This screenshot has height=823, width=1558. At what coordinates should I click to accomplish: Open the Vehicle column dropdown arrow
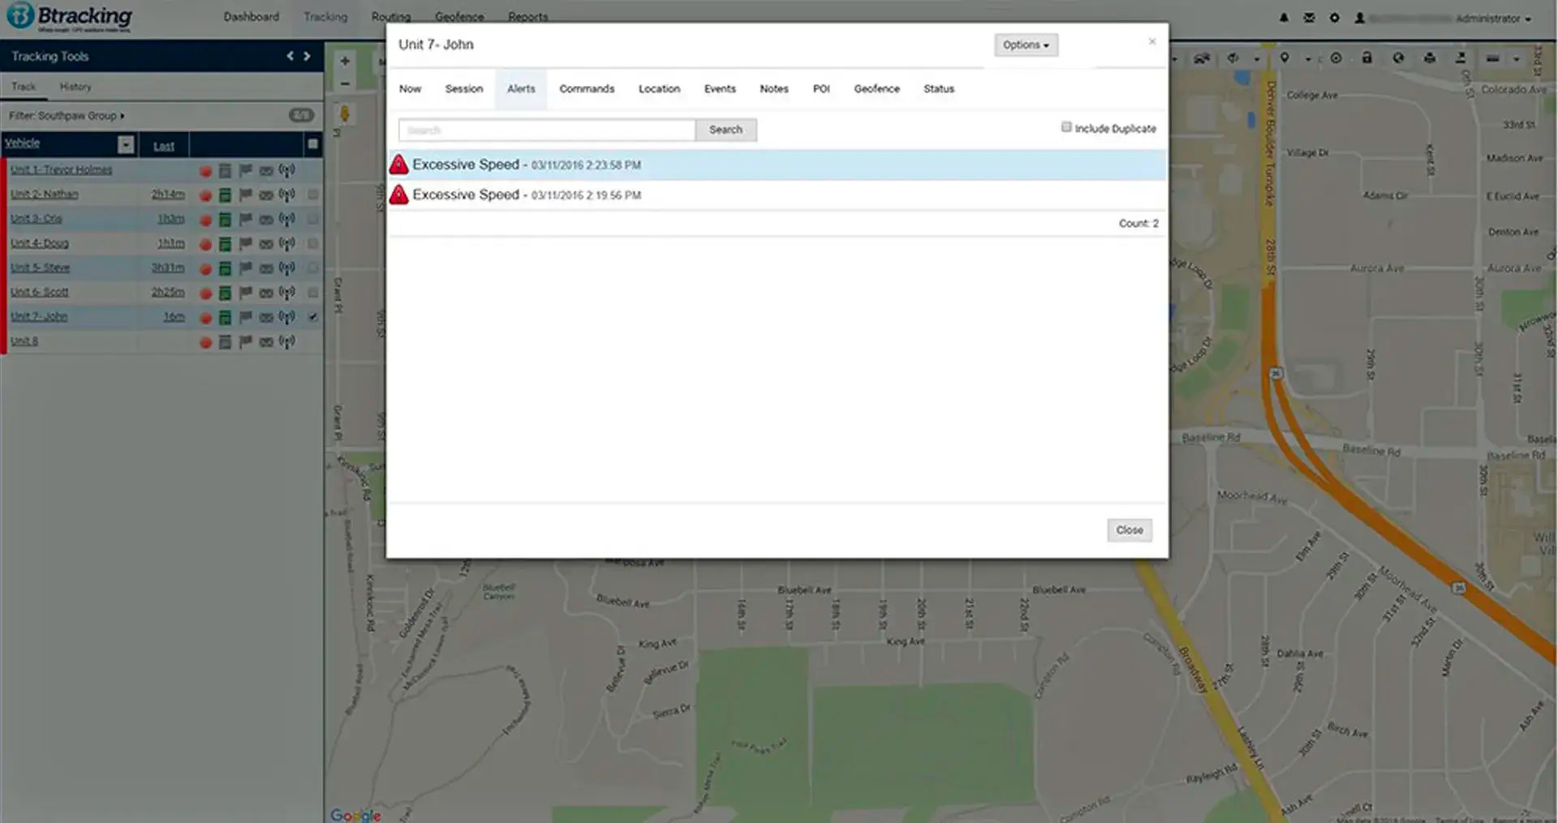click(x=126, y=144)
